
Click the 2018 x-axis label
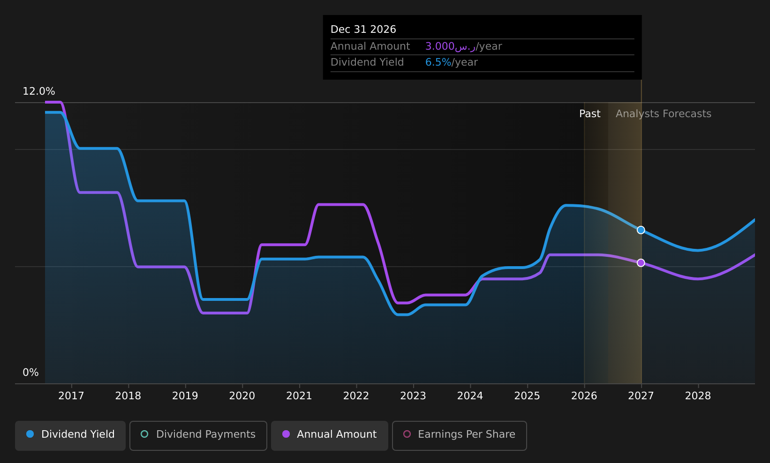point(128,396)
